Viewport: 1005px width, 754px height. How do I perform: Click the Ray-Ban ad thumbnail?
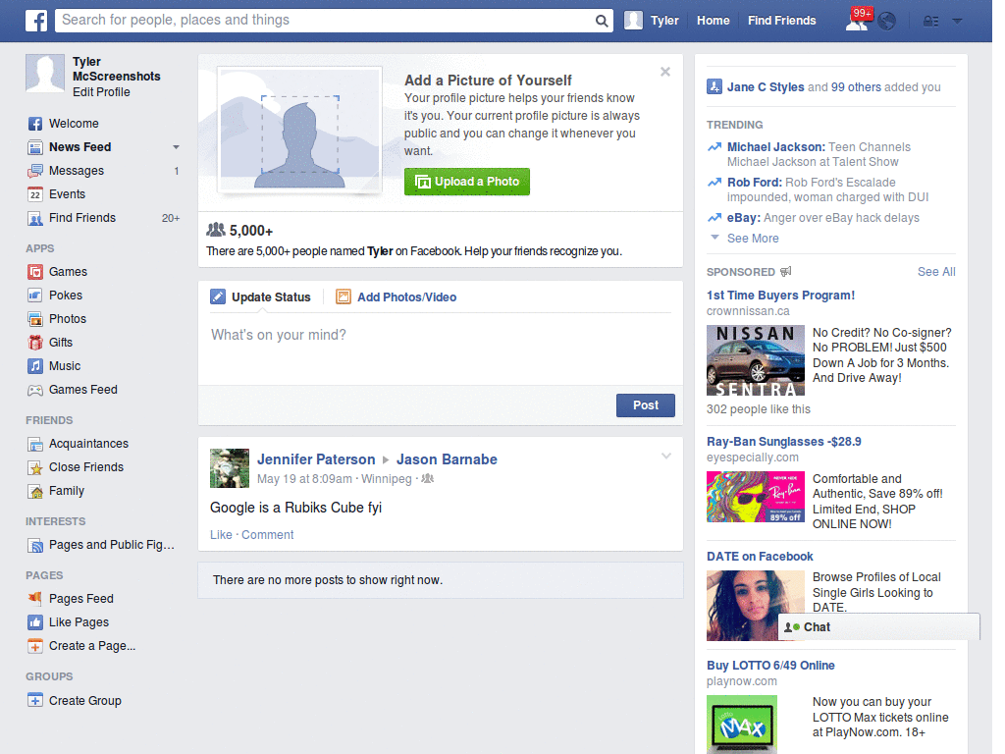[x=756, y=497]
